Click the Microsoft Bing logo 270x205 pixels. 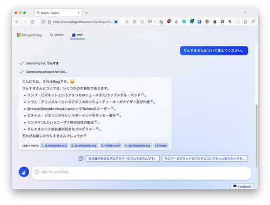29,35
